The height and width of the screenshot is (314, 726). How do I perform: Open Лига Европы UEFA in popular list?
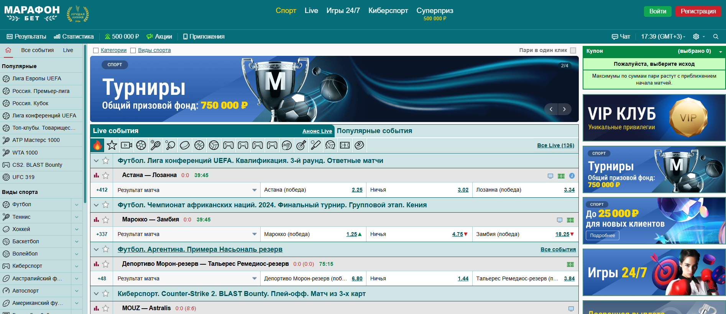click(x=36, y=79)
